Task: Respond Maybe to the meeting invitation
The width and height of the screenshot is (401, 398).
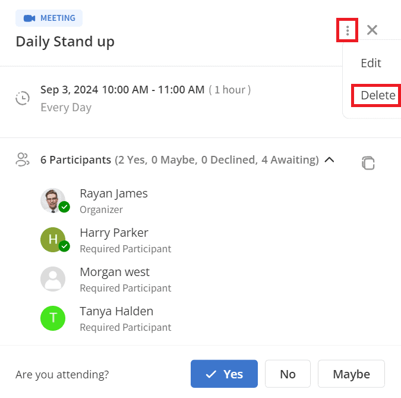Action: (351, 374)
